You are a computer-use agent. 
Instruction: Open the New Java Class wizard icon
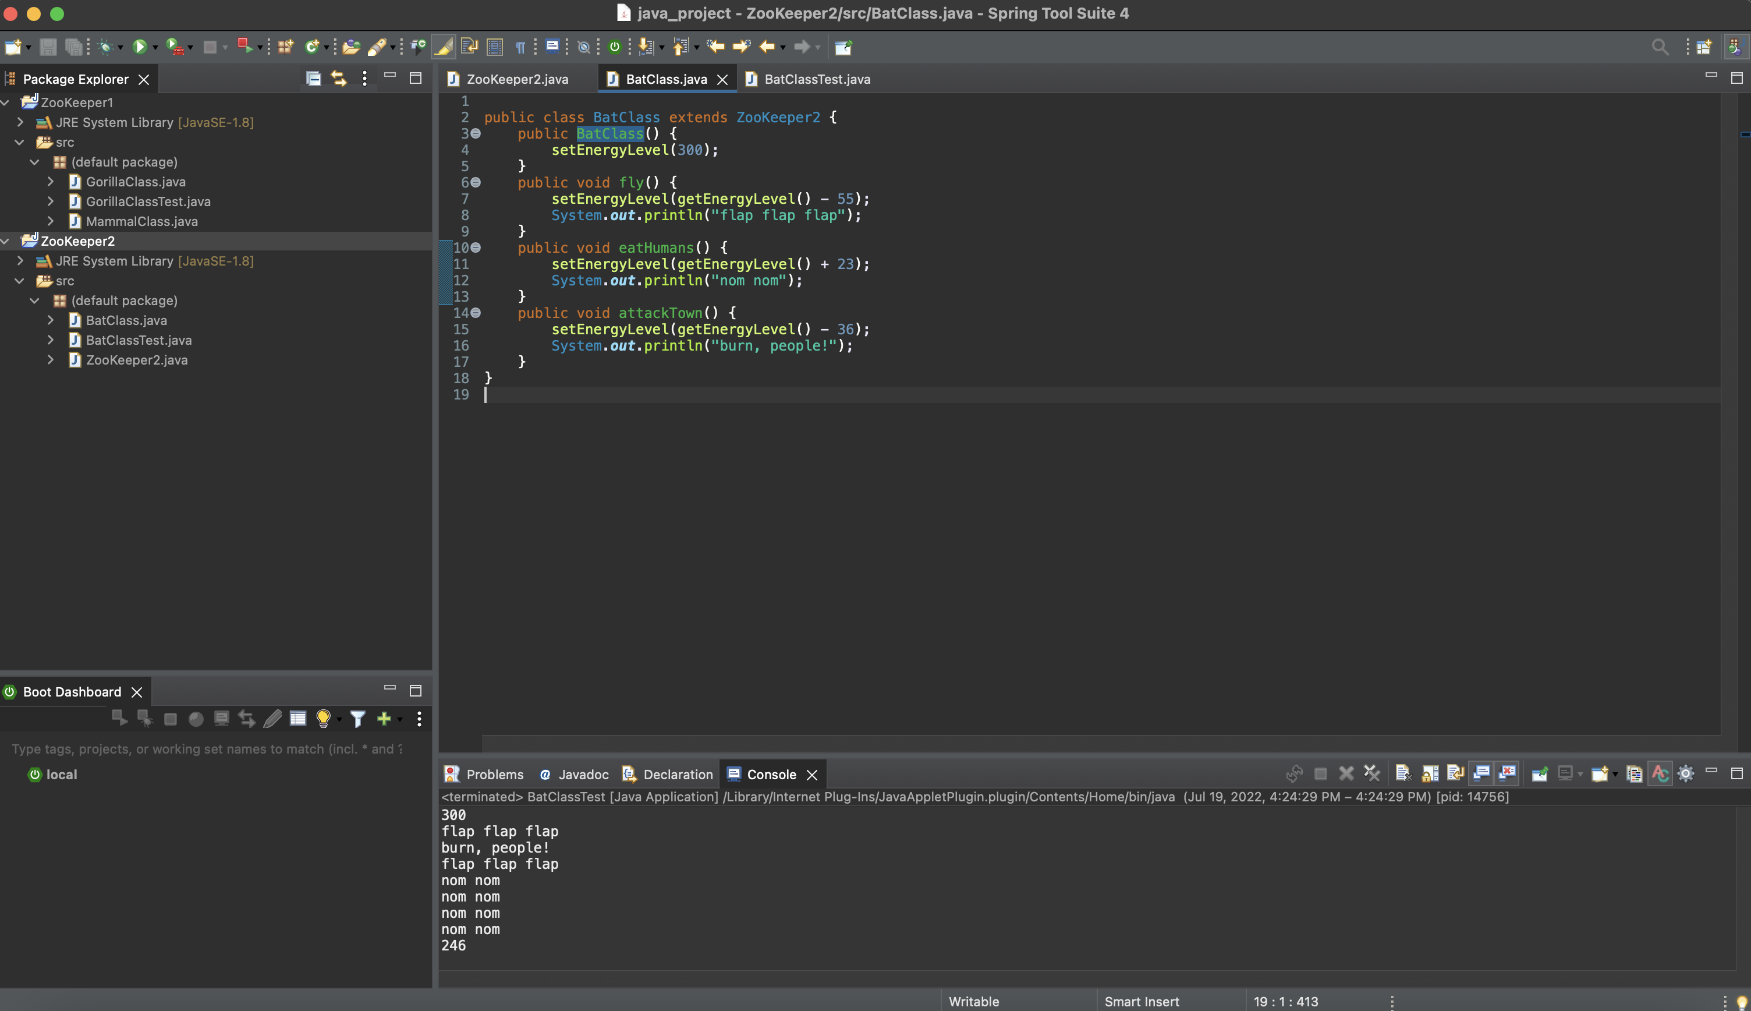[311, 47]
